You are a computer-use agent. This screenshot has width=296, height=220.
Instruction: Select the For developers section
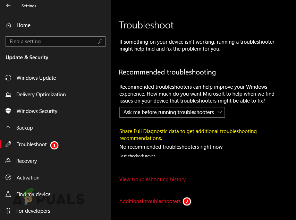33,211
